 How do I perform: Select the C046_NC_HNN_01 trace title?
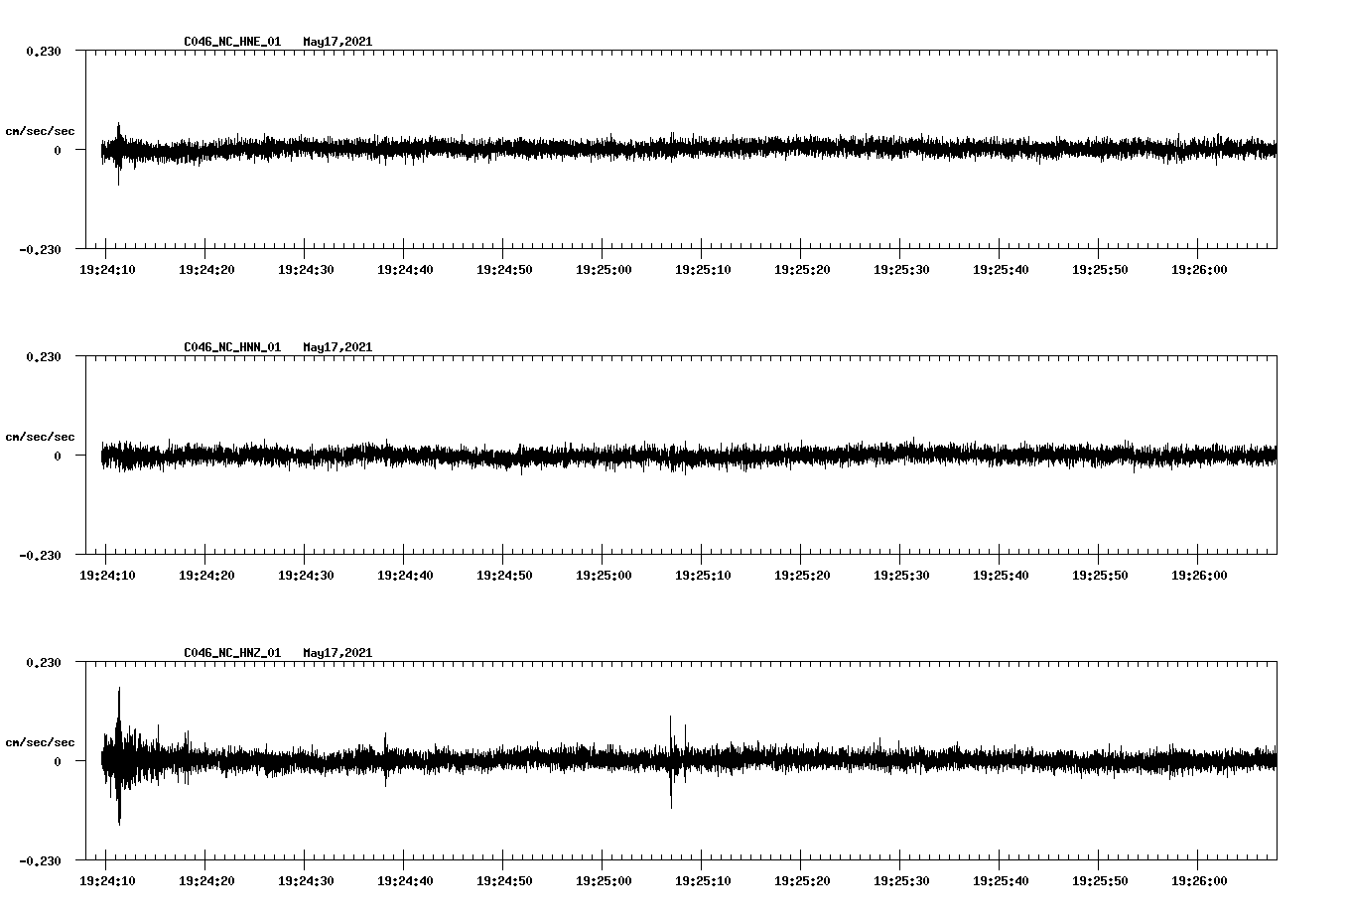[231, 346]
